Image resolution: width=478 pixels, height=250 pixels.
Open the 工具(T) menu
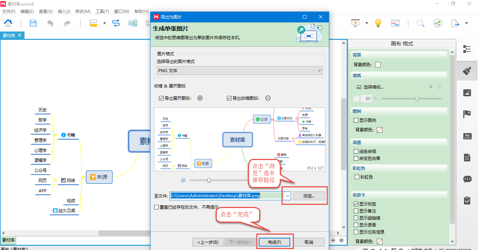102,12
